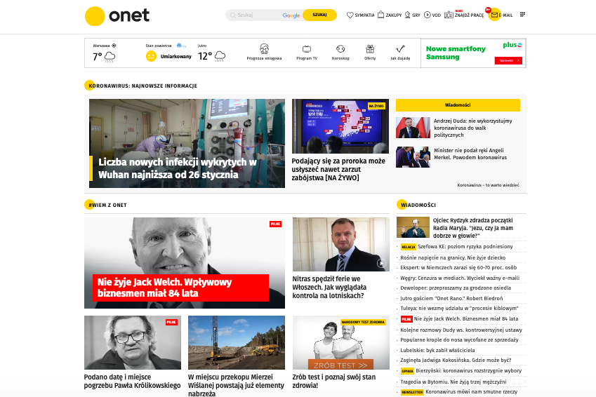The image size is (596, 397).
Task: Open the E-mail envelope icon
Action: pyautogui.click(x=494, y=15)
